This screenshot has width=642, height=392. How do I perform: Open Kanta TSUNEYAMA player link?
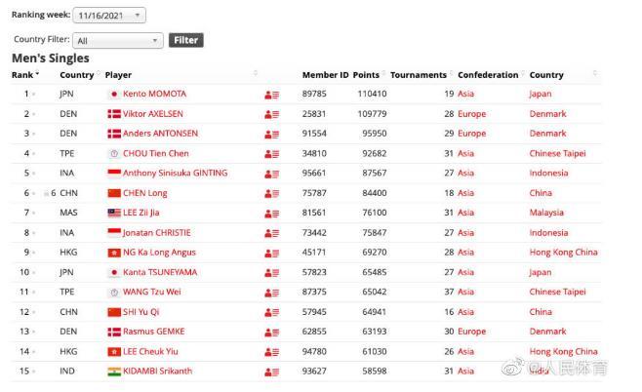click(160, 272)
